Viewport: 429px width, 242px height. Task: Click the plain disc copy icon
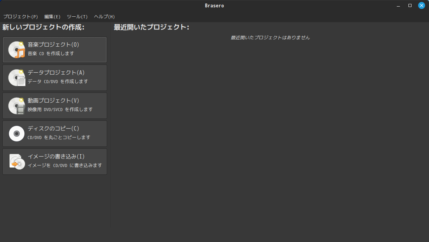[17, 134]
